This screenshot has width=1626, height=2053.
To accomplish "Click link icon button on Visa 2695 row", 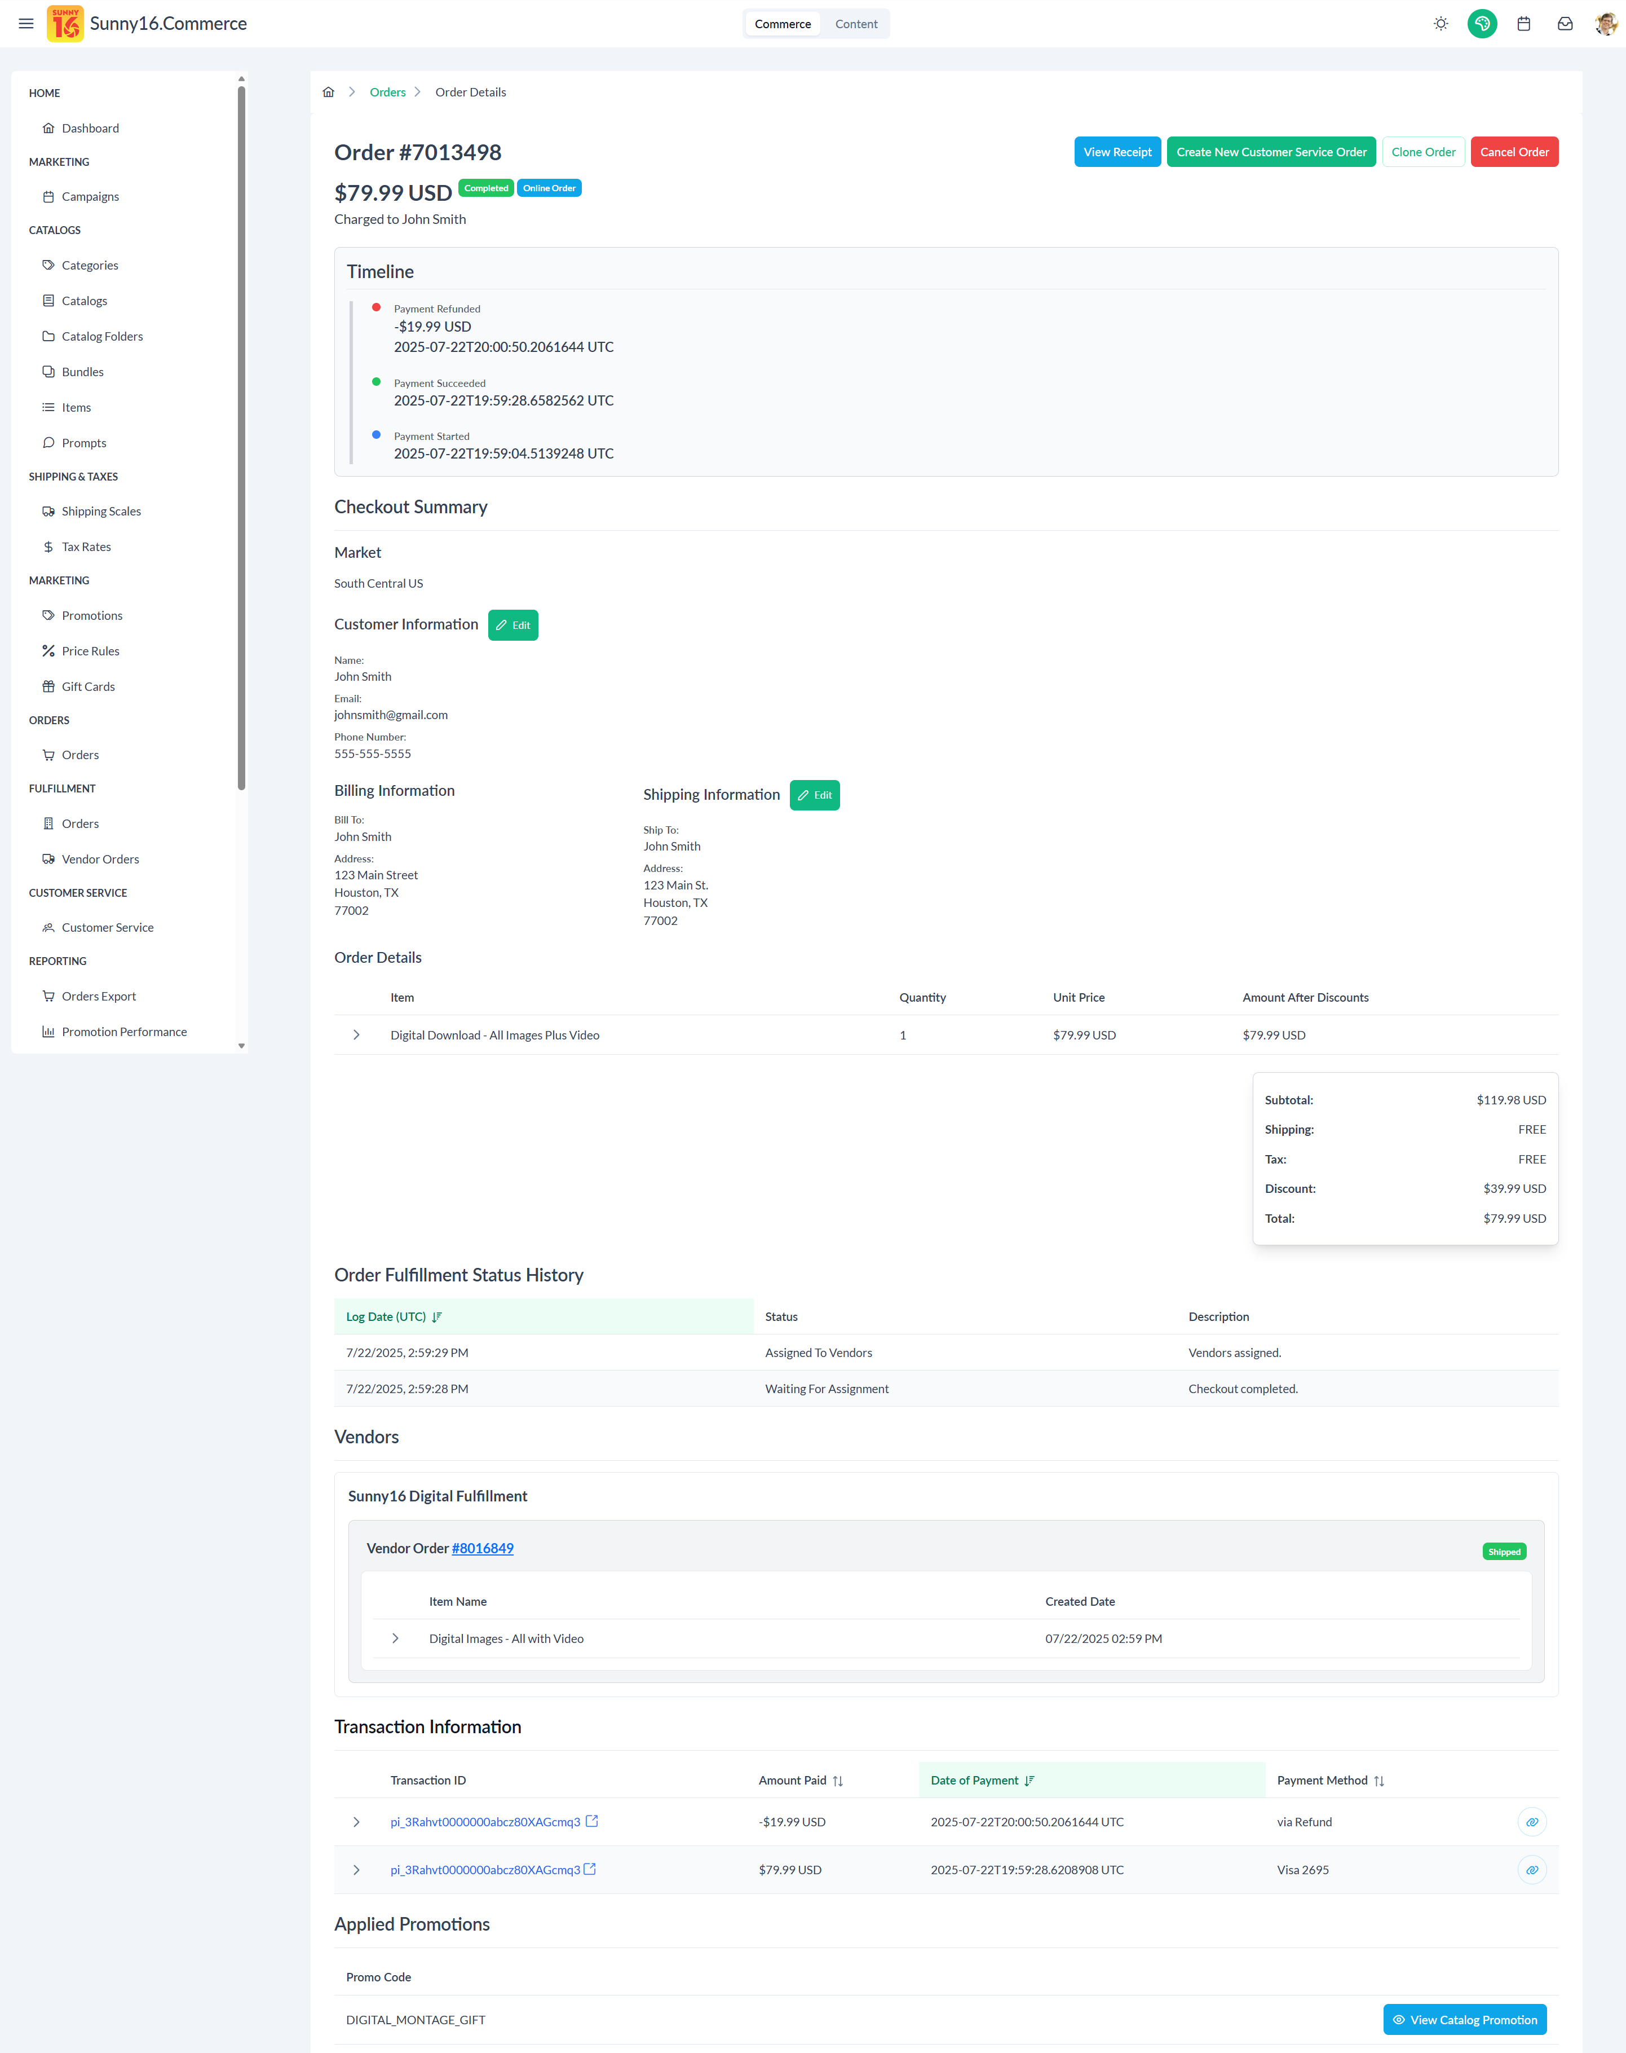I will tap(1532, 1870).
